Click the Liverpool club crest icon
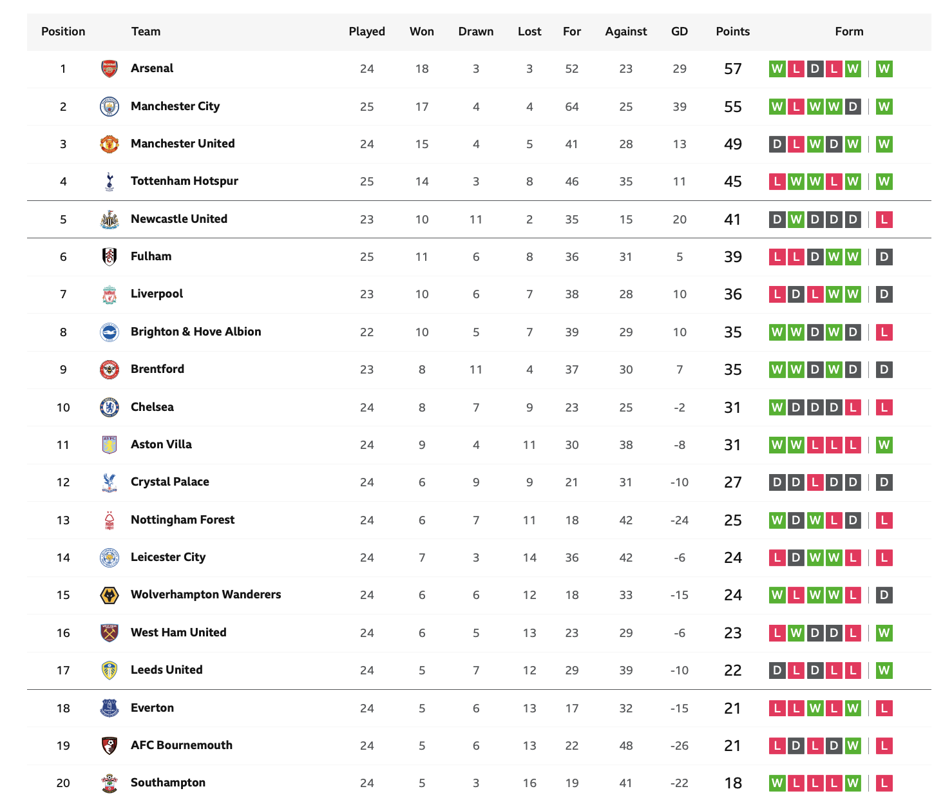The width and height of the screenshot is (943, 809). [110, 294]
